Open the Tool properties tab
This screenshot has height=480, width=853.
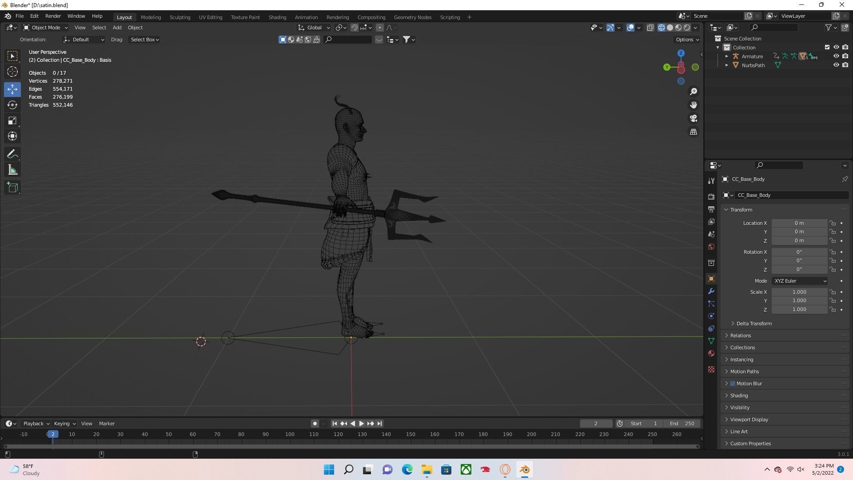point(711,181)
